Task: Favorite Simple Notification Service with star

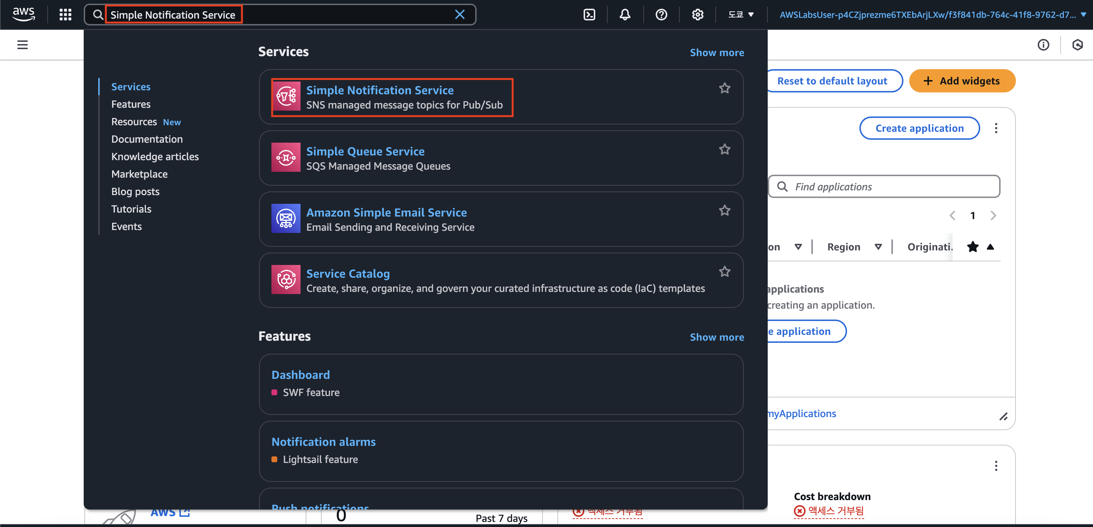Action: click(x=725, y=88)
